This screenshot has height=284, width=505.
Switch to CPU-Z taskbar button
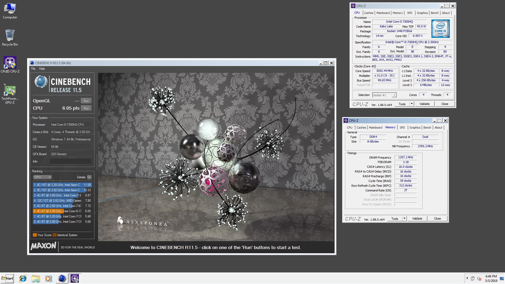75,278
